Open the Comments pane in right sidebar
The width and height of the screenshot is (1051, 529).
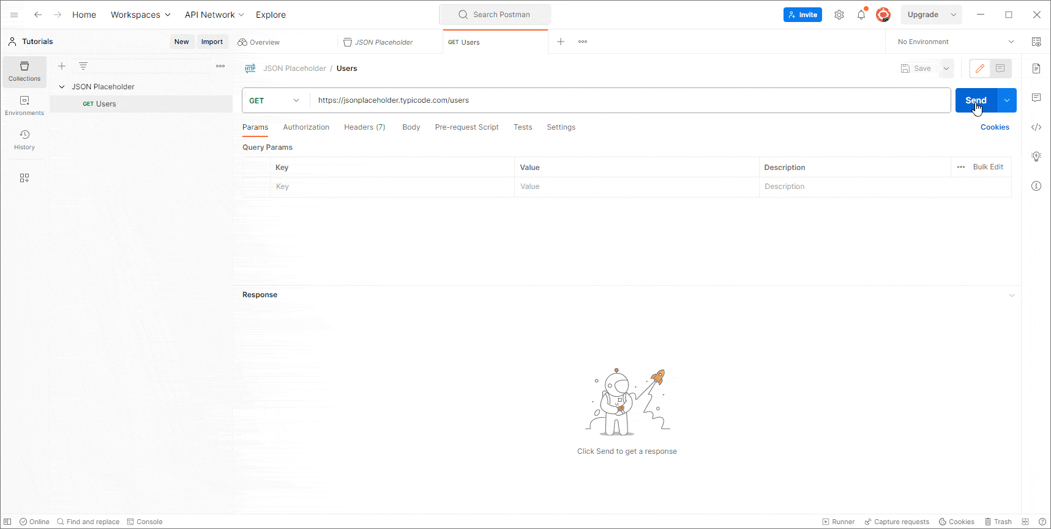(x=1036, y=98)
